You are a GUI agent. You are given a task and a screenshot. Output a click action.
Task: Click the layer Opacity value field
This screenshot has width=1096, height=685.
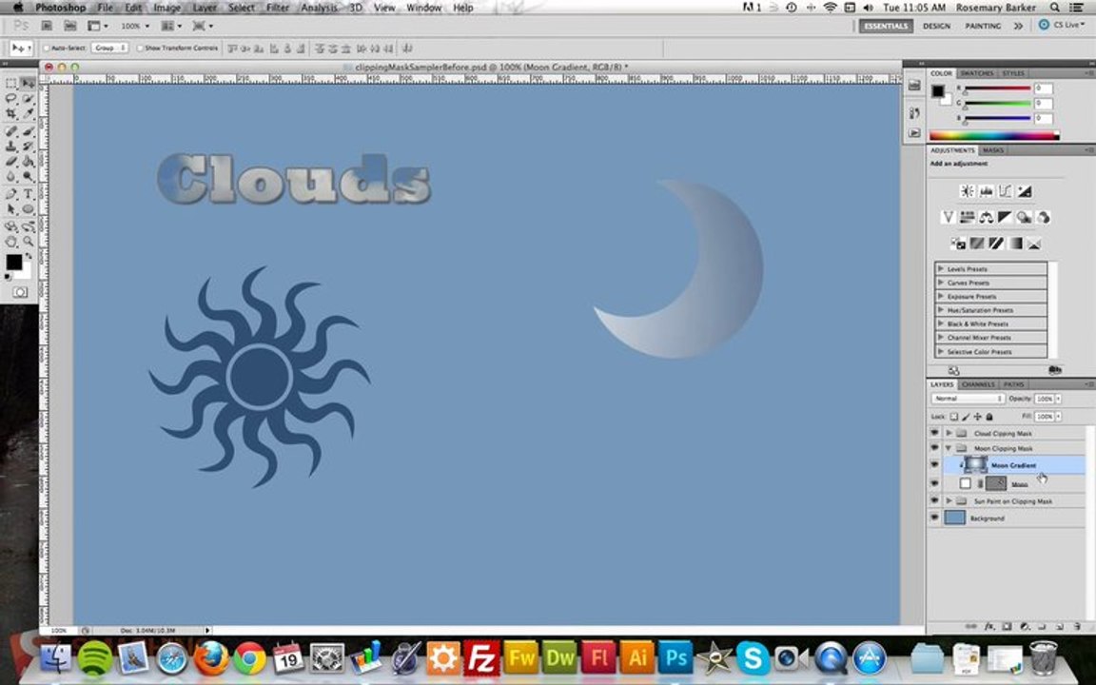pos(1045,399)
